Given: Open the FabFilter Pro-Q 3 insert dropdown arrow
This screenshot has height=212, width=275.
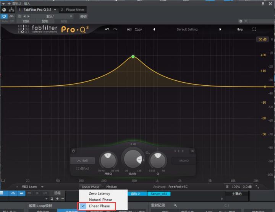Looking at the screenshot, I should tap(55, 10).
